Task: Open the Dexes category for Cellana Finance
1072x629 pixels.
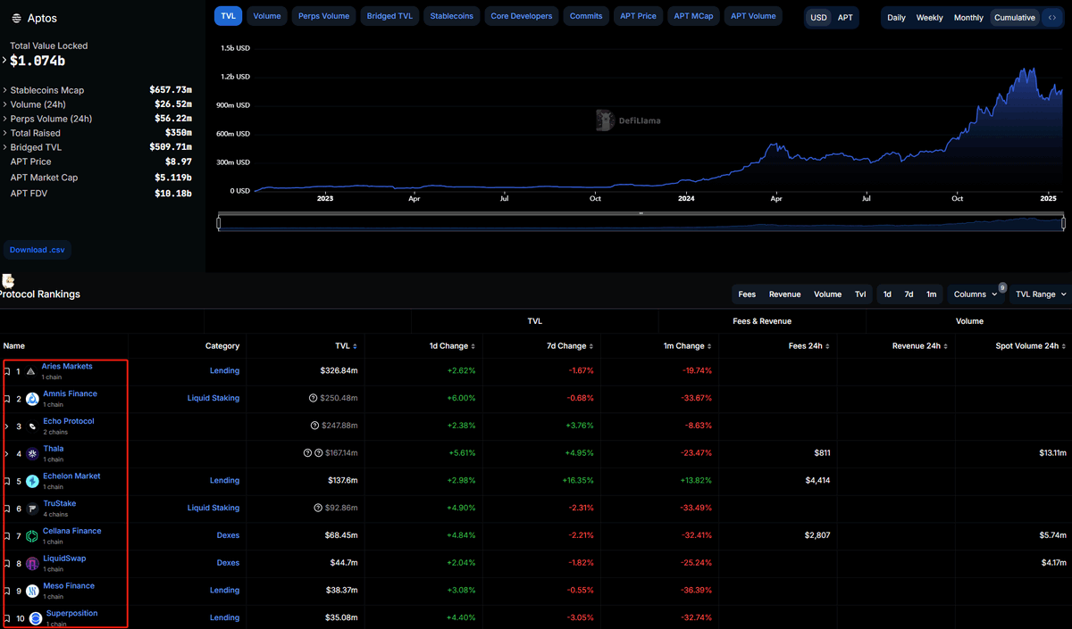Action: point(228,535)
